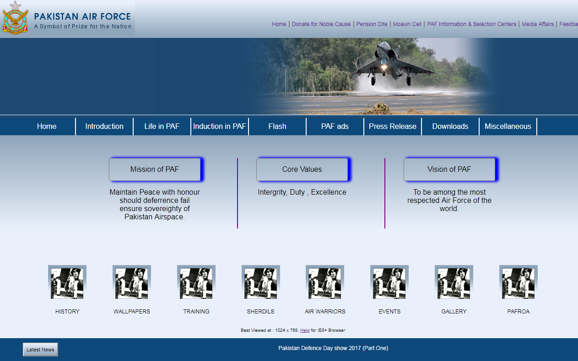Click Home in the top links bar
The width and height of the screenshot is (578, 361).
tap(279, 24)
